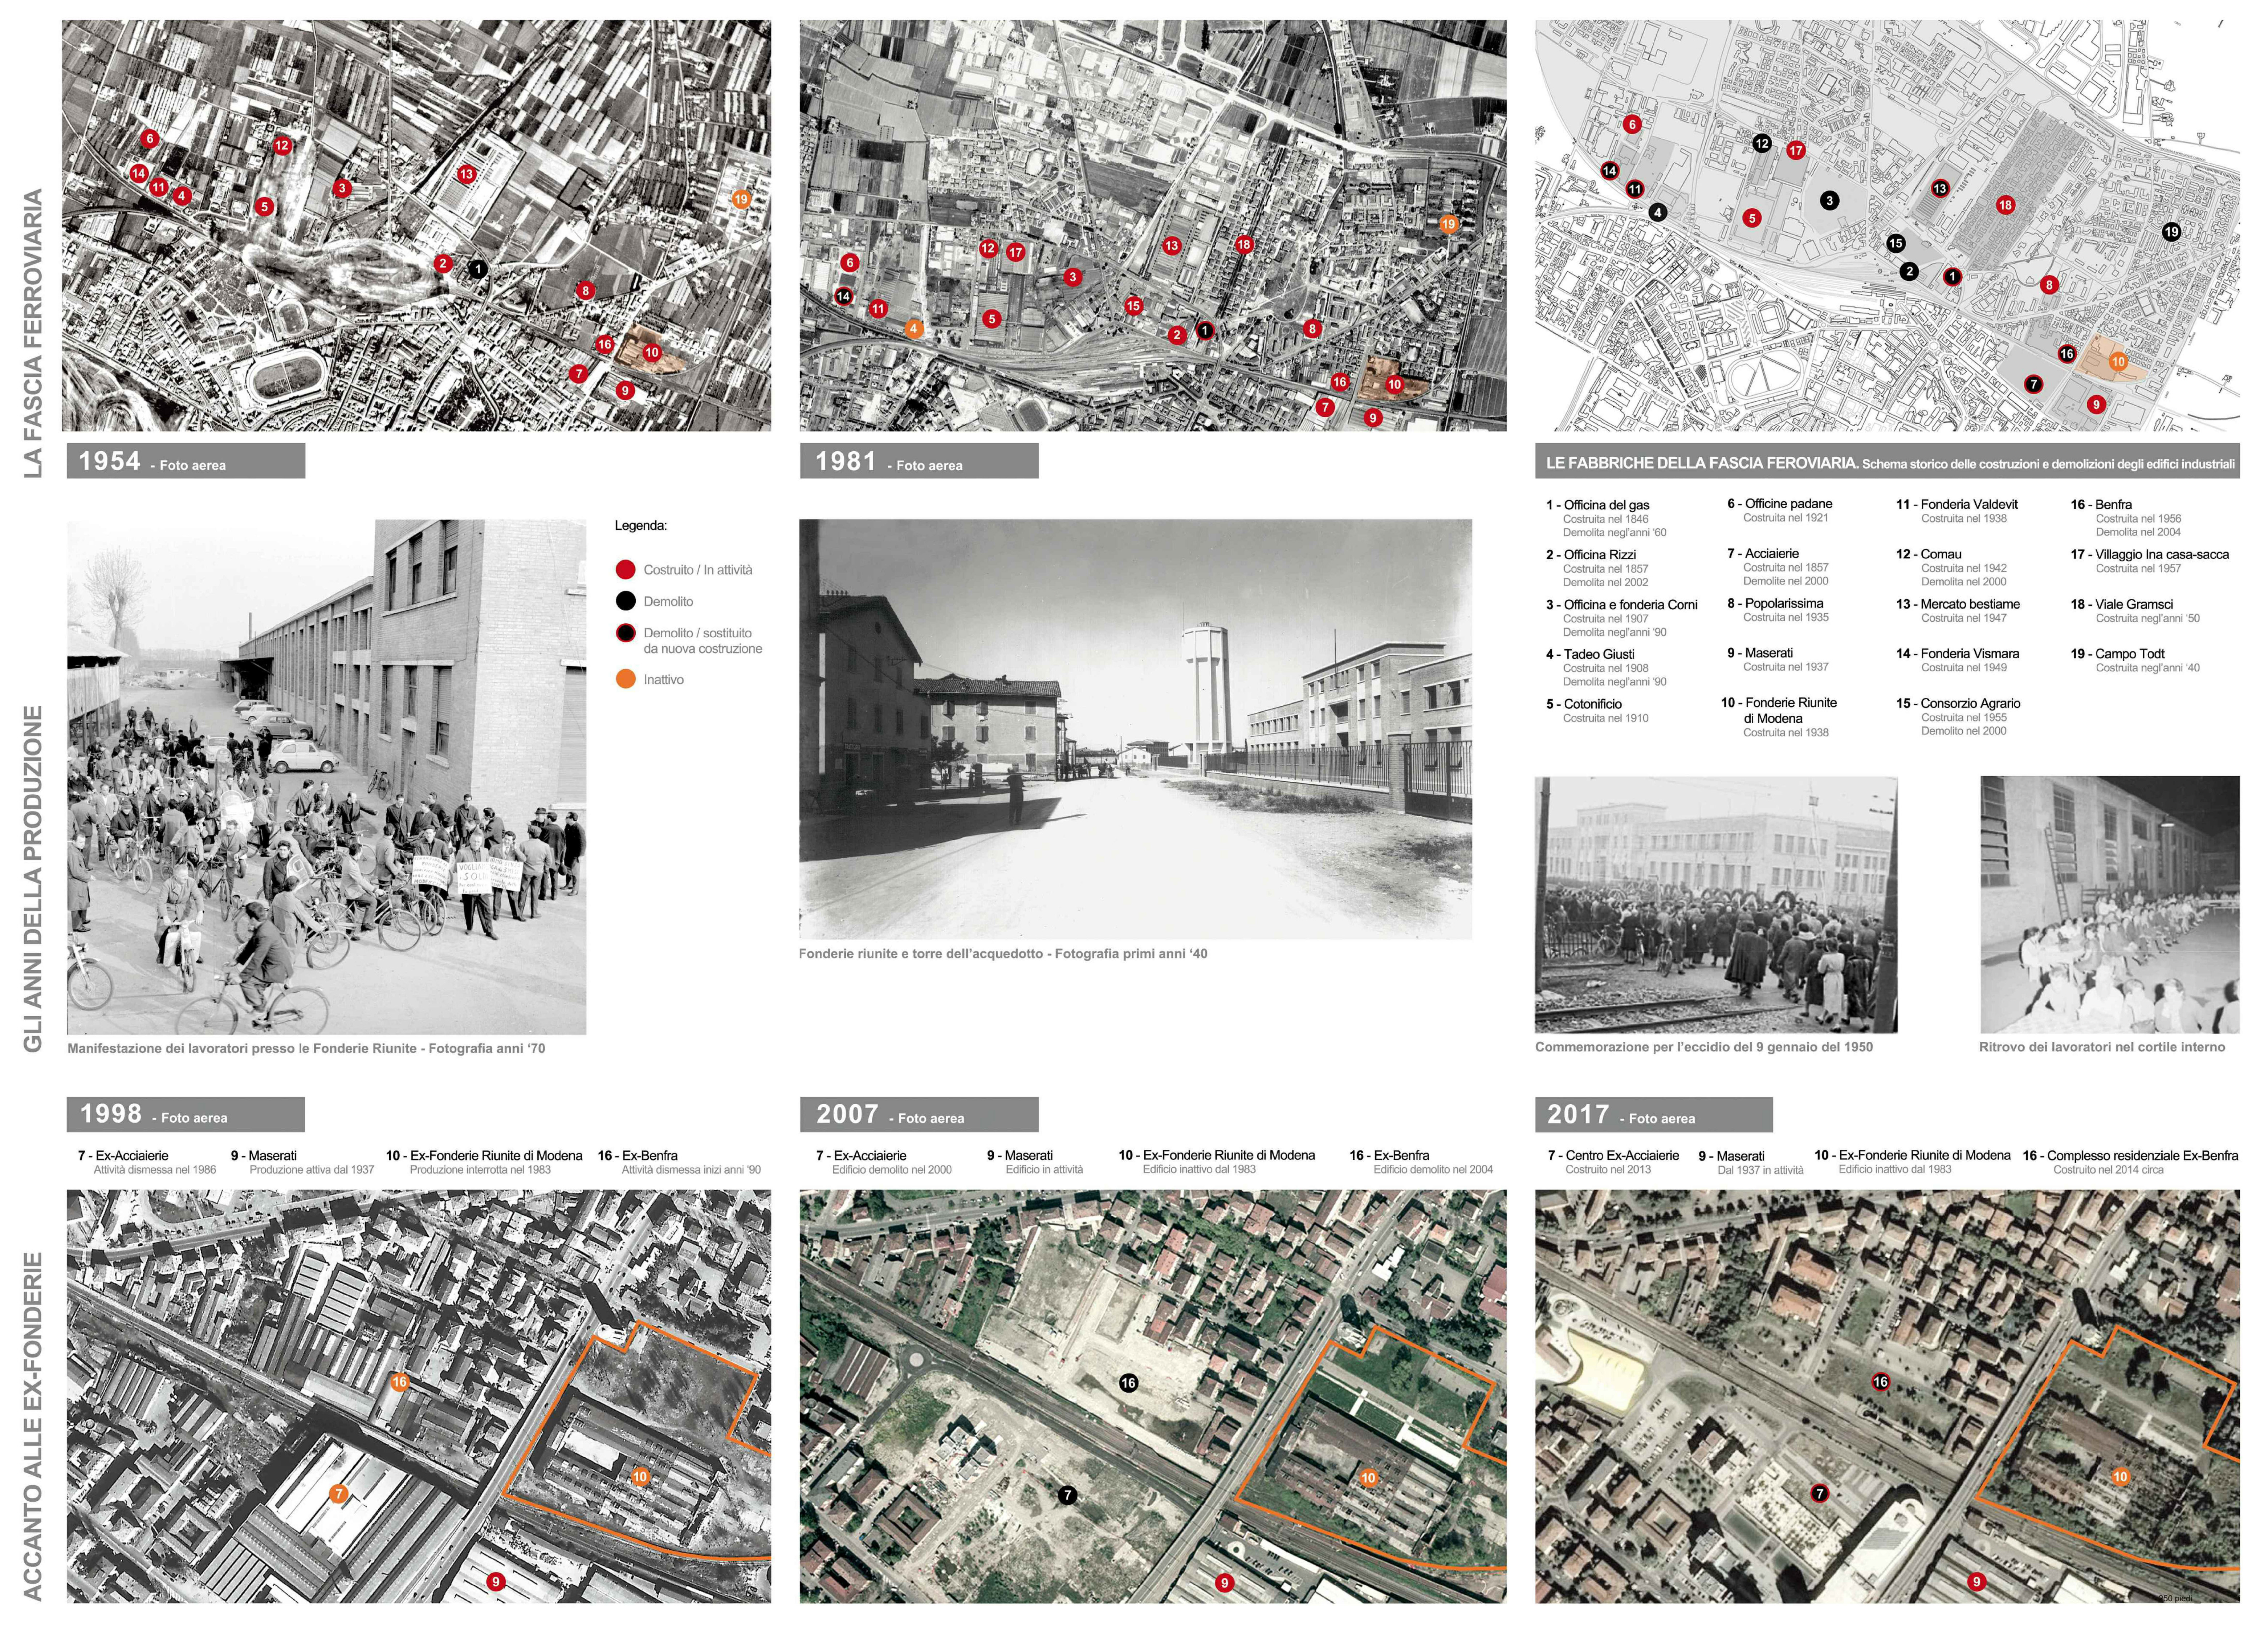The height and width of the screenshot is (1631, 2268).
Task: Click marker 15 on the 1981 aerial photo
Action: point(1133,306)
